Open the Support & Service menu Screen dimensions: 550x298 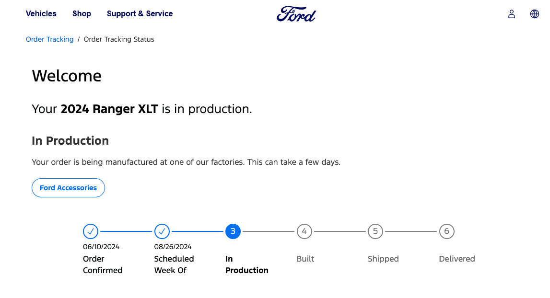pyautogui.click(x=140, y=14)
